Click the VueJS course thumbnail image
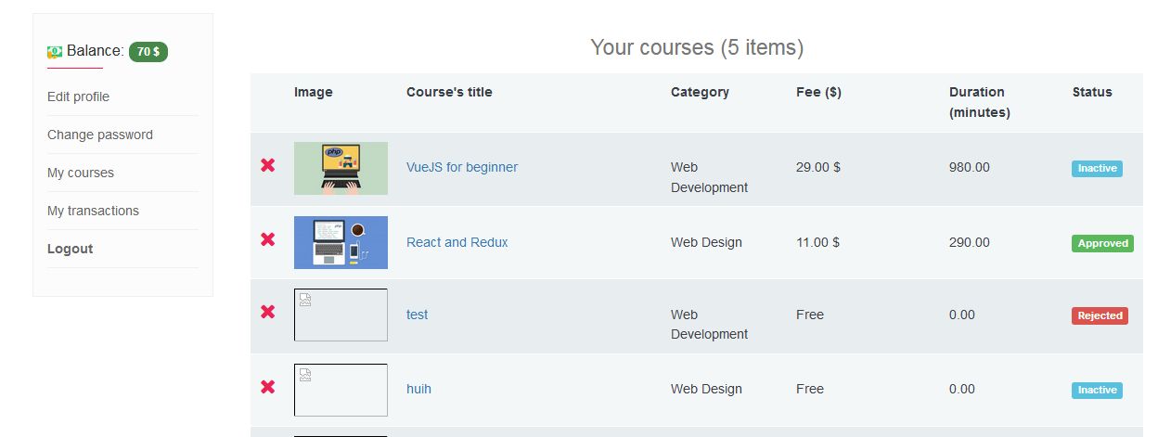 pyautogui.click(x=341, y=168)
